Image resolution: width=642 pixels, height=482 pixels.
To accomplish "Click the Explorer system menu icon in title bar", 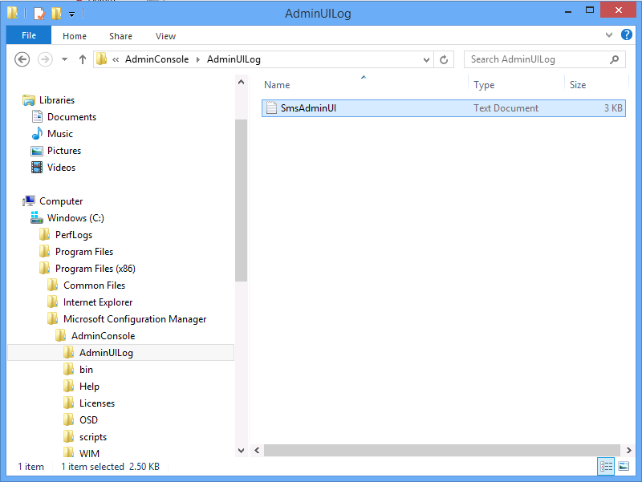I will point(12,13).
